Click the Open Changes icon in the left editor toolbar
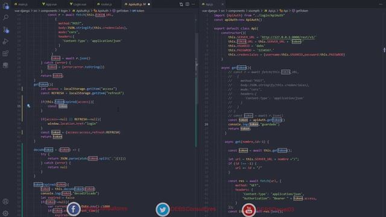This screenshot has height=217, width=386. 181,4
